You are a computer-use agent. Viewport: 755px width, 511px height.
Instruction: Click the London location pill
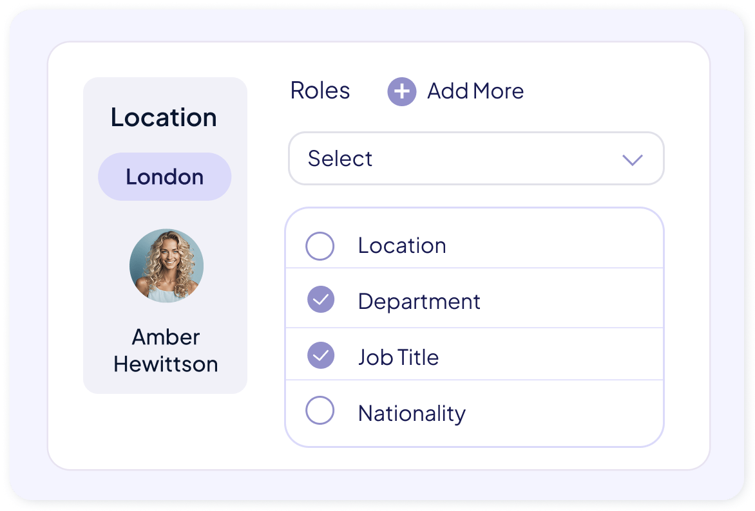click(164, 177)
